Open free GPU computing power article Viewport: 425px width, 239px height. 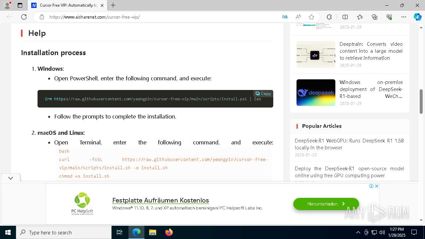tap(349, 172)
